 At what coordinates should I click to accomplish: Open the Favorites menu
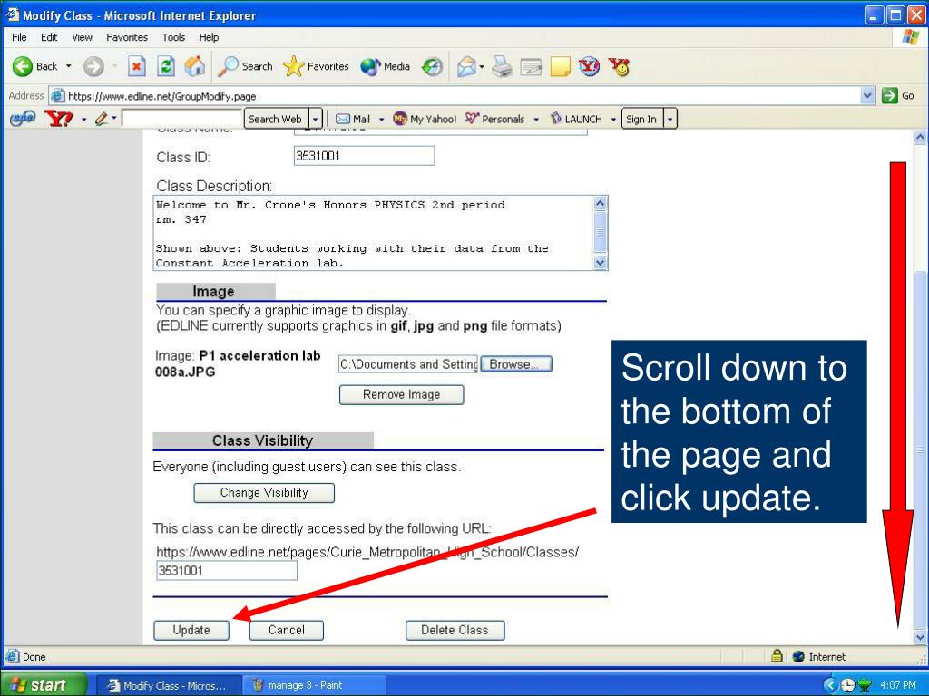pos(127,37)
